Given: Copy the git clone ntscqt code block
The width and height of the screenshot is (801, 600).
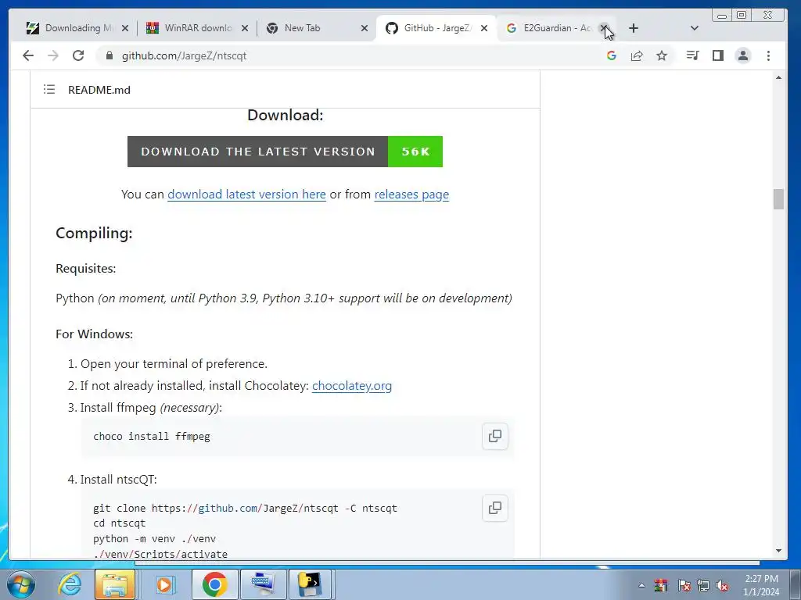Looking at the screenshot, I should click(x=495, y=508).
